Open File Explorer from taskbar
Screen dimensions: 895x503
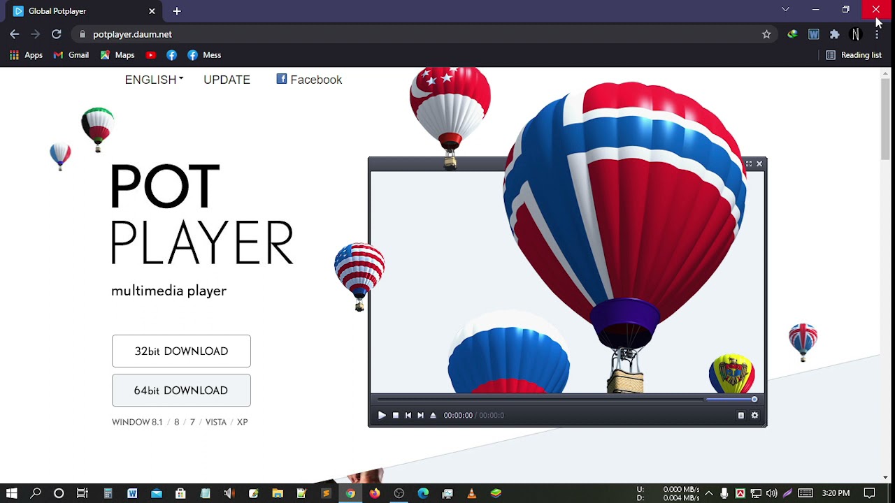(x=278, y=493)
